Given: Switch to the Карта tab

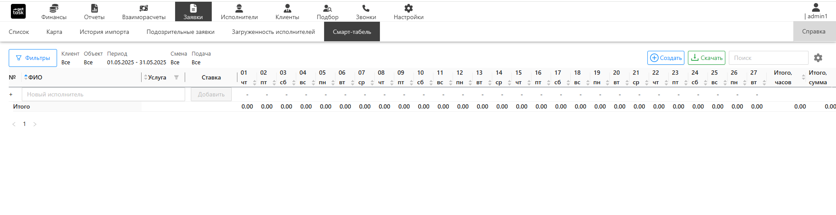Looking at the screenshot, I should click(54, 32).
